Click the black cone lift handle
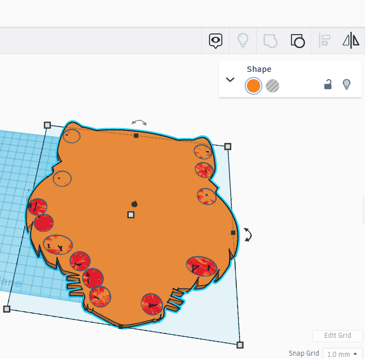 click(134, 204)
